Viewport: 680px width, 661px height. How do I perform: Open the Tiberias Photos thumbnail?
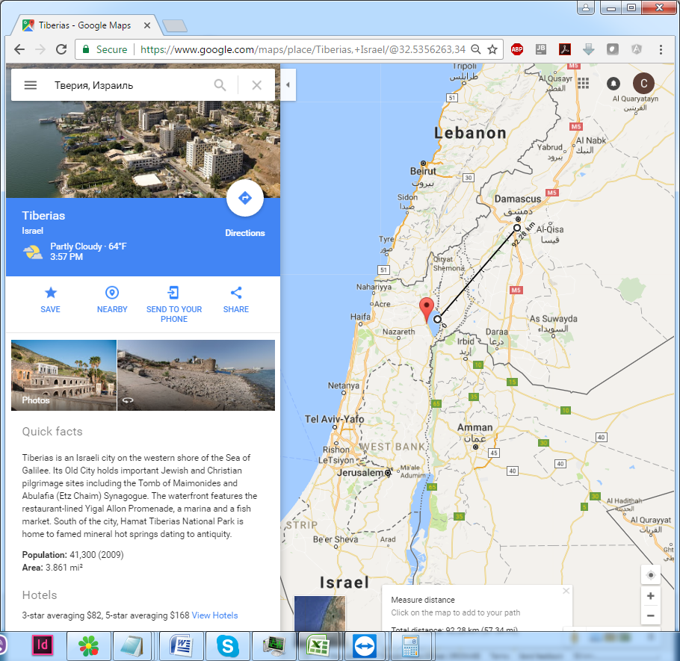64,375
